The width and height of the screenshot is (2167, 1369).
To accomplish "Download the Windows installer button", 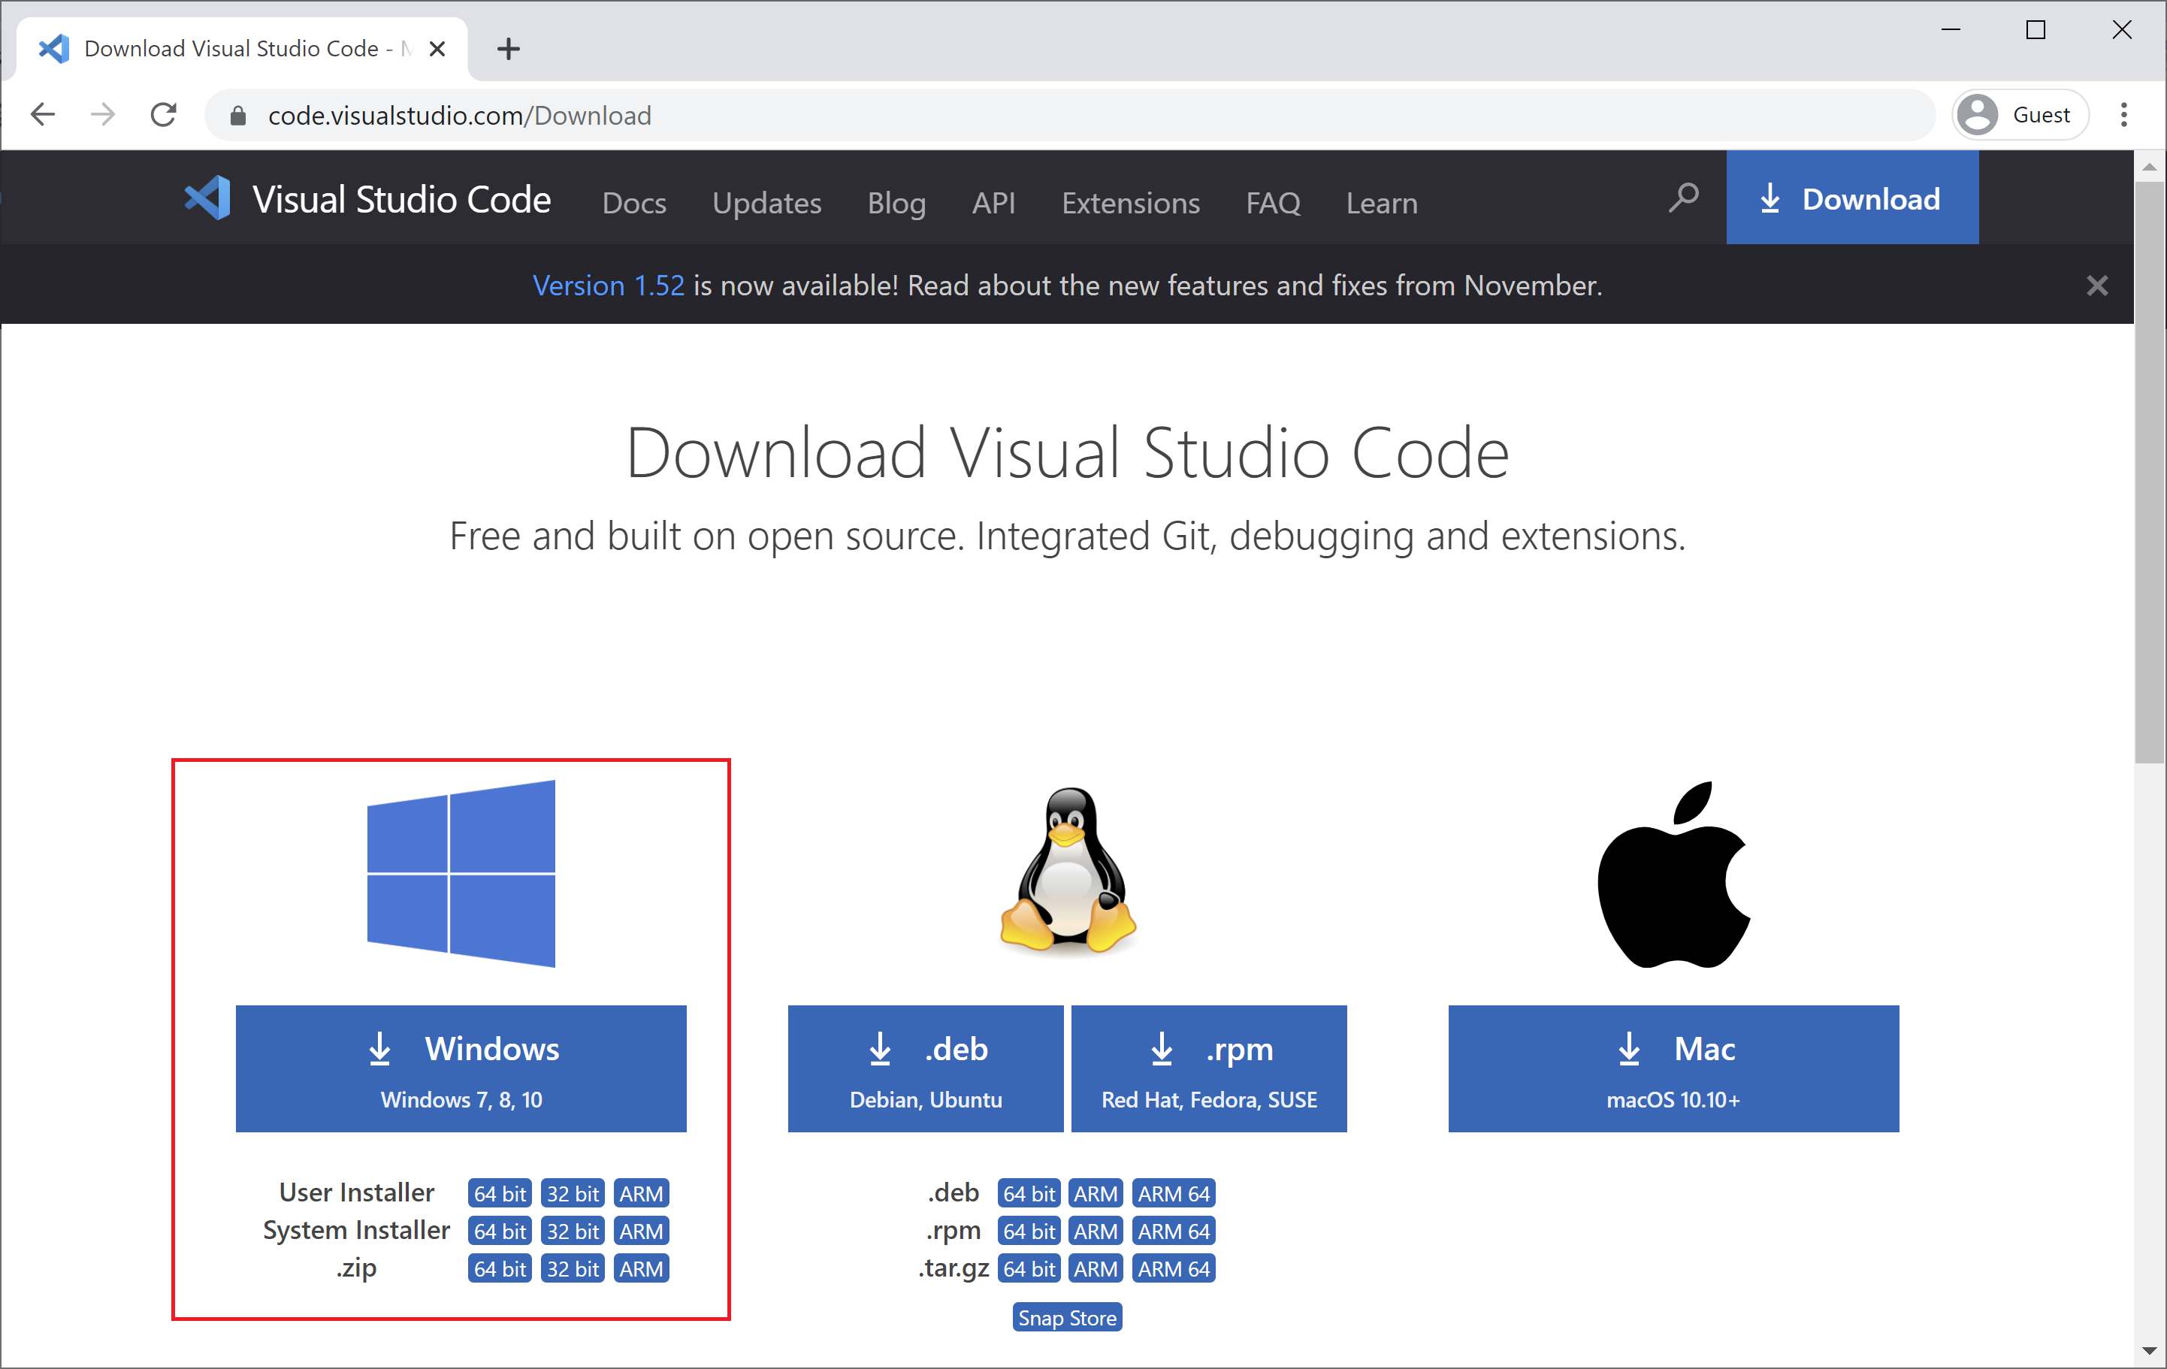I will click(461, 1068).
